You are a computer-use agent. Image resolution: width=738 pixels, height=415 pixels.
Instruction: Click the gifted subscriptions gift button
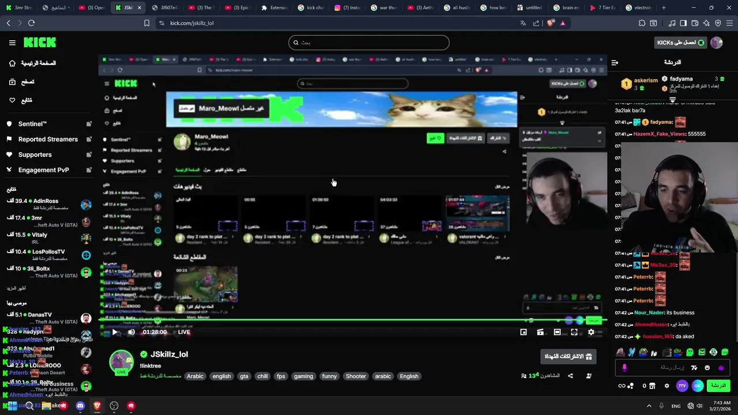(x=568, y=357)
